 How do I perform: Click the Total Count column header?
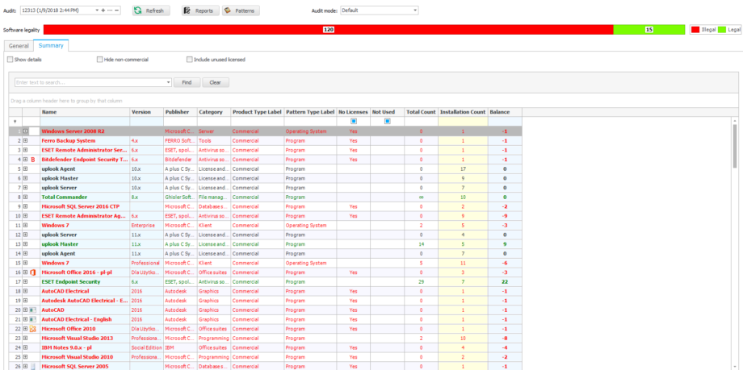(421, 112)
